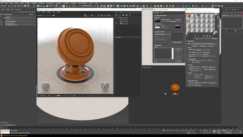Click the Undo arrow in main toolbar
The image size is (243, 137).
[x=2, y=6]
